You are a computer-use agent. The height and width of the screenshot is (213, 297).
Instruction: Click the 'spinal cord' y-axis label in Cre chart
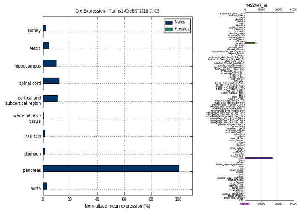[30, 83]
